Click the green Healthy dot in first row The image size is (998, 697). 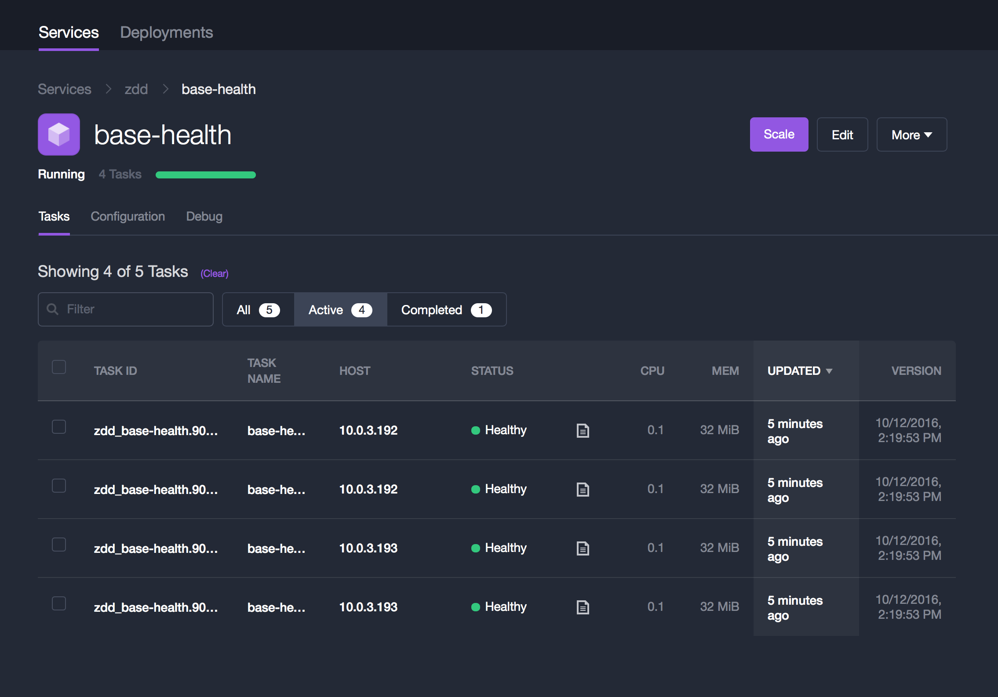[475, 431]
